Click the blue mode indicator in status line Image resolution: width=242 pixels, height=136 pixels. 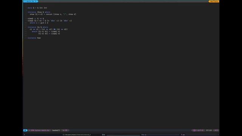click(x=25, y=130)
